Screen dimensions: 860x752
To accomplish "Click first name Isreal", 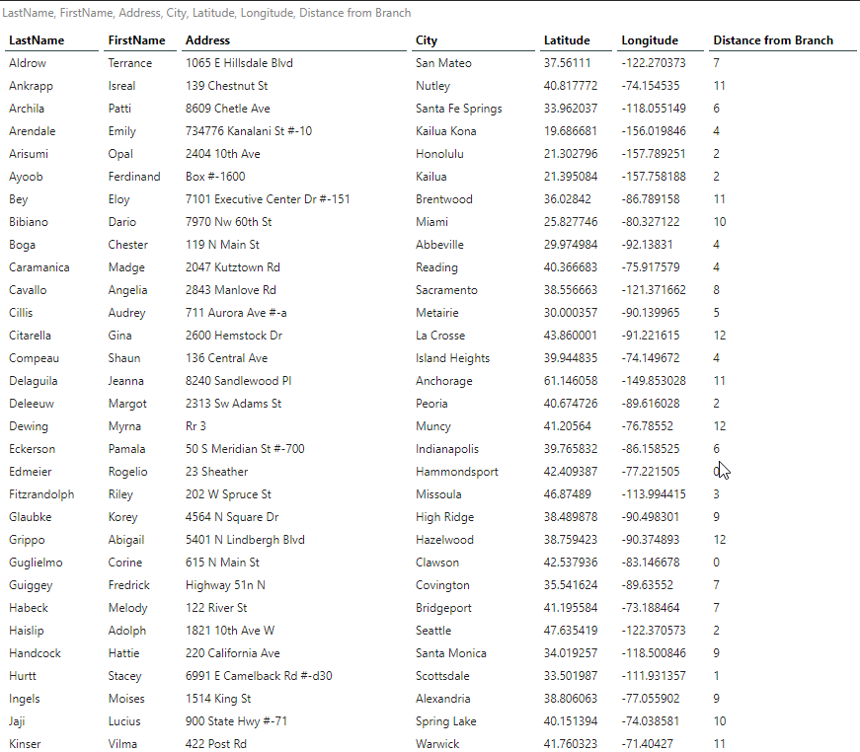I will 121,86.
